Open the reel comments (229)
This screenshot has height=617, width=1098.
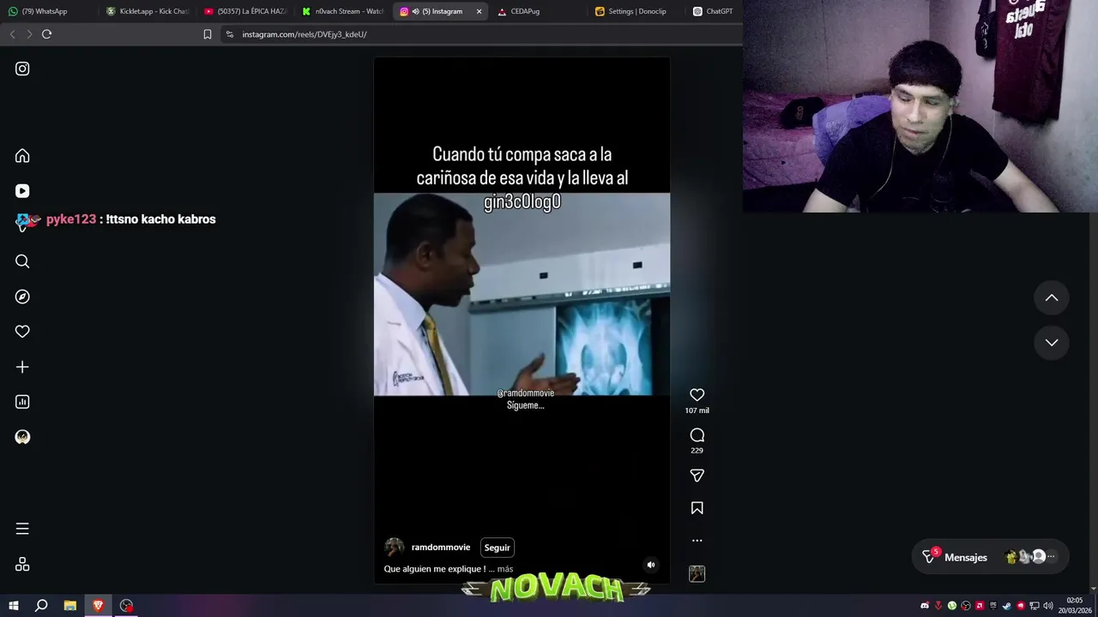[x=697, y=435]
